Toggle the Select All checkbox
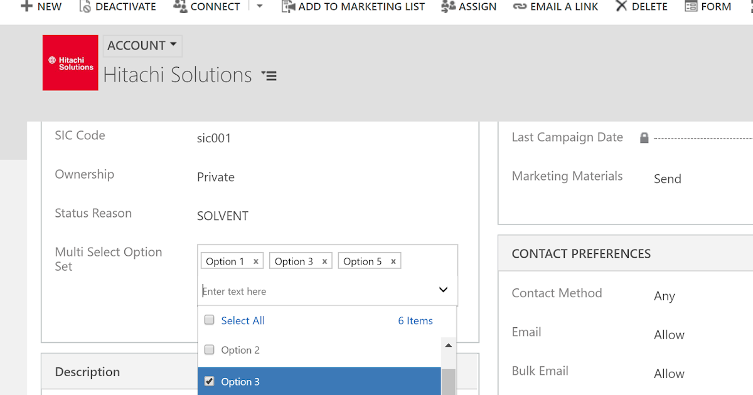The image size is (753, 395). [x=209, y=320]
